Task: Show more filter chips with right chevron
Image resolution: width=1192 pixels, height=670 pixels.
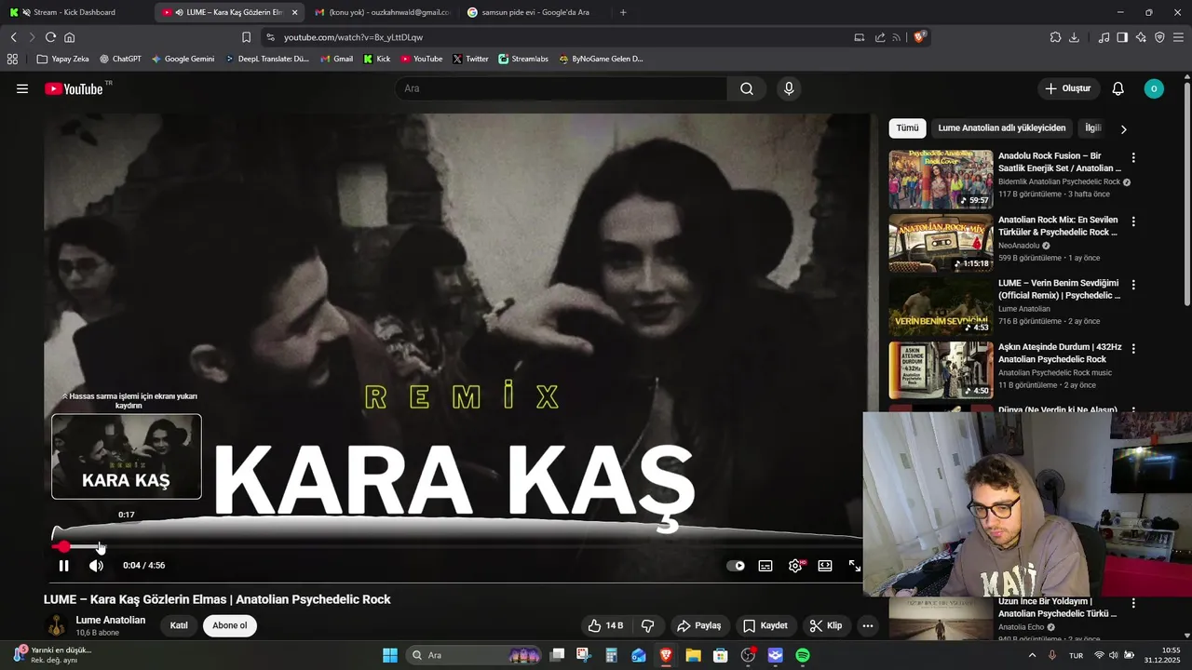Action: point(1123,129)
